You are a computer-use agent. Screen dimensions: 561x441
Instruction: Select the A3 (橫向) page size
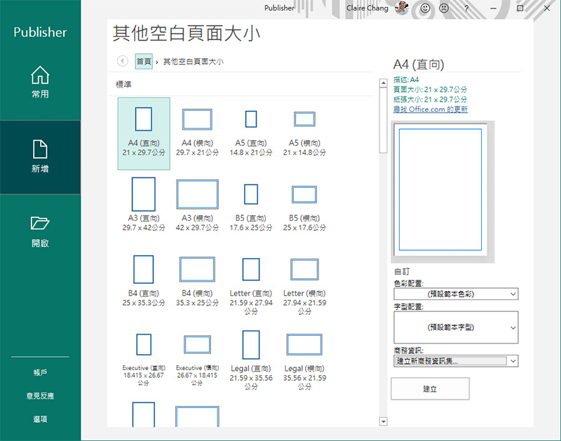pyautogui.click(x=197, y=204)
